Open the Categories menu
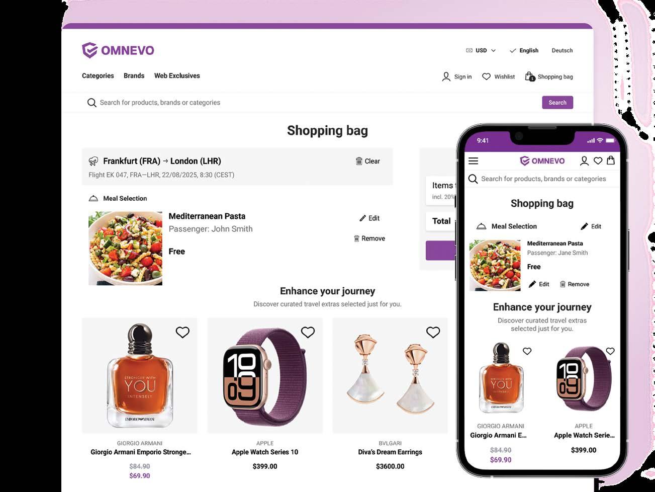This screenshot has width=655, height=492. (x=98, y=75)
